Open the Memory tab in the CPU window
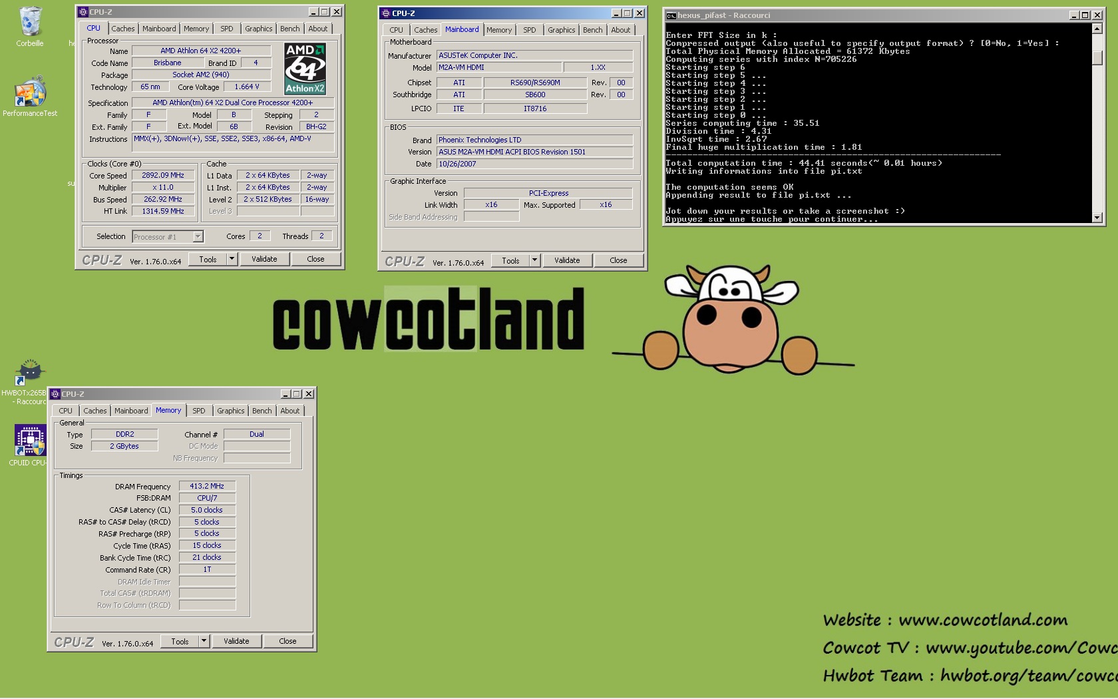This screenshot has height=699, width=1118. pos(196,29)
